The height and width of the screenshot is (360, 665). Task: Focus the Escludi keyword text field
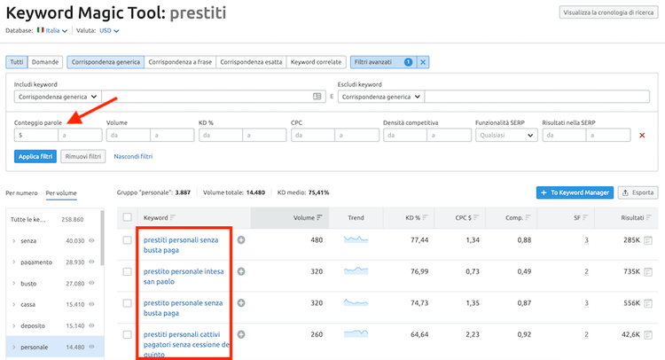click(x=537, y=97)
